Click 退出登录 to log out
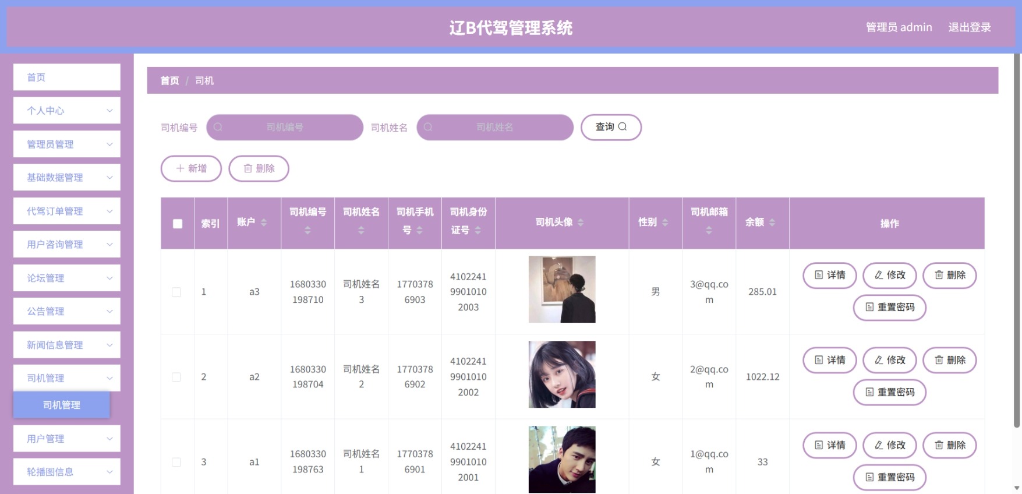The height and width of the screenshot is (494, 1022). tap(970, 27)
